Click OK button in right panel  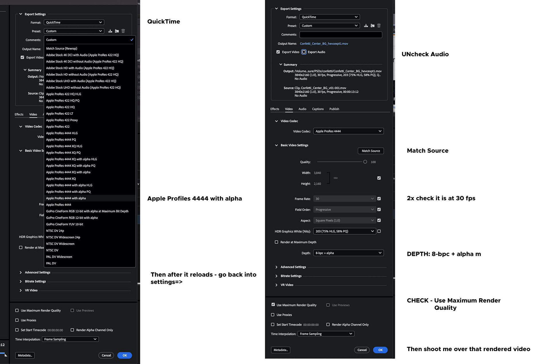(x=380, y=350)
